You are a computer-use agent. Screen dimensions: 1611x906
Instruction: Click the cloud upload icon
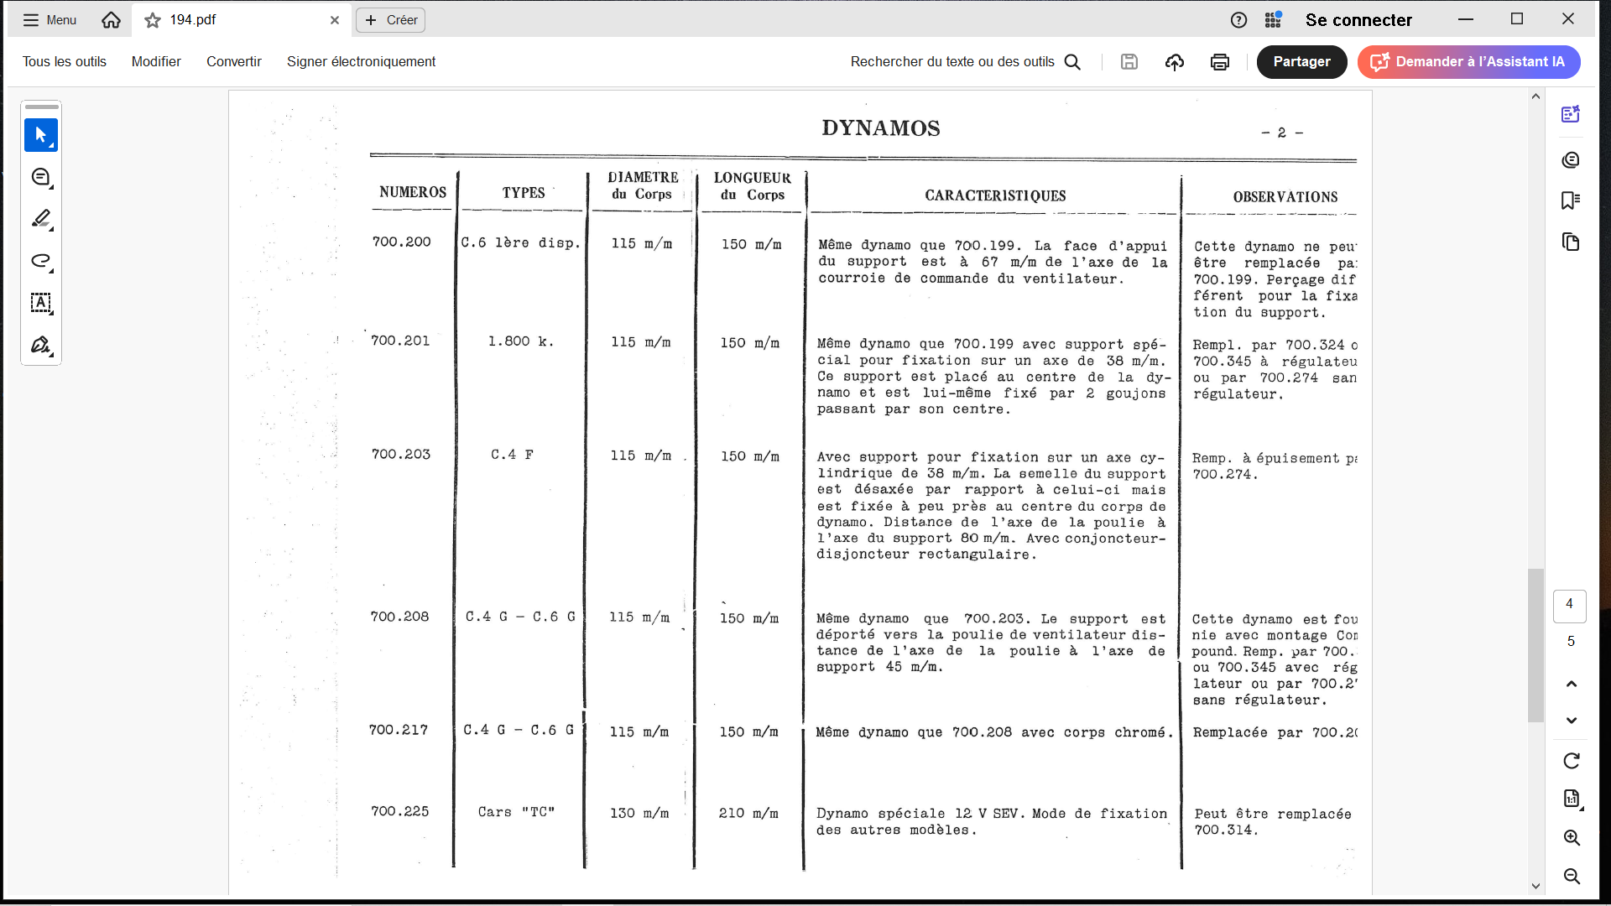click(x=1174, y=62)
